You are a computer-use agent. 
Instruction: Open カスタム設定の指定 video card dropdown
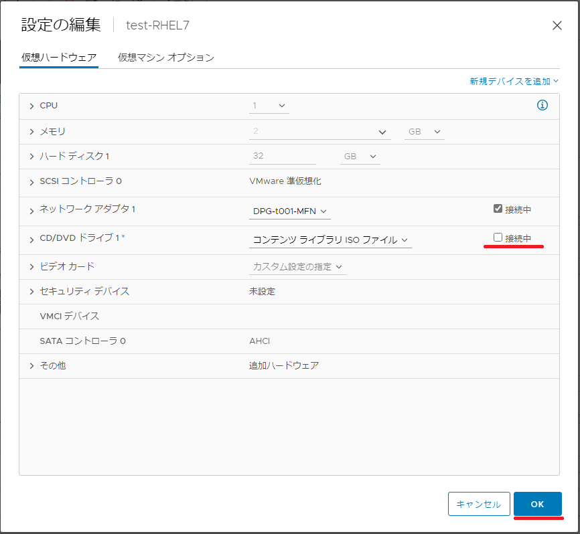tap(297, 267)
